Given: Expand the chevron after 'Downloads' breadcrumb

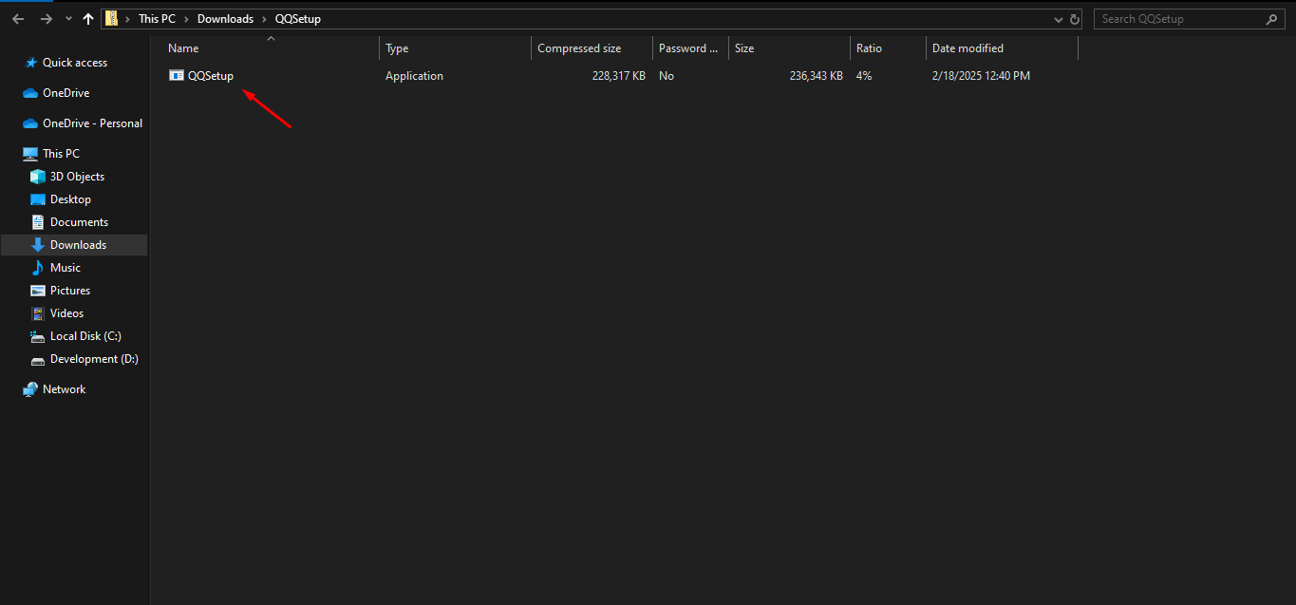Looking at the screenshot, I should pos(264,19).
